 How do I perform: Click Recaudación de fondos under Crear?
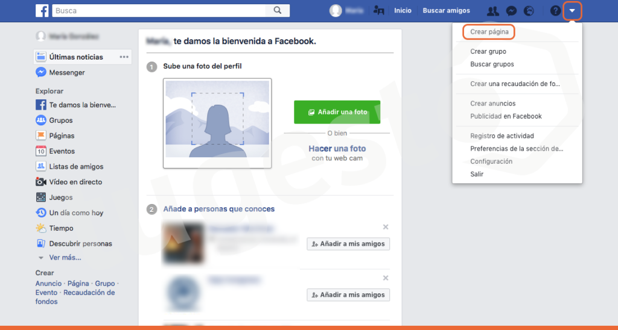point(75,297)
